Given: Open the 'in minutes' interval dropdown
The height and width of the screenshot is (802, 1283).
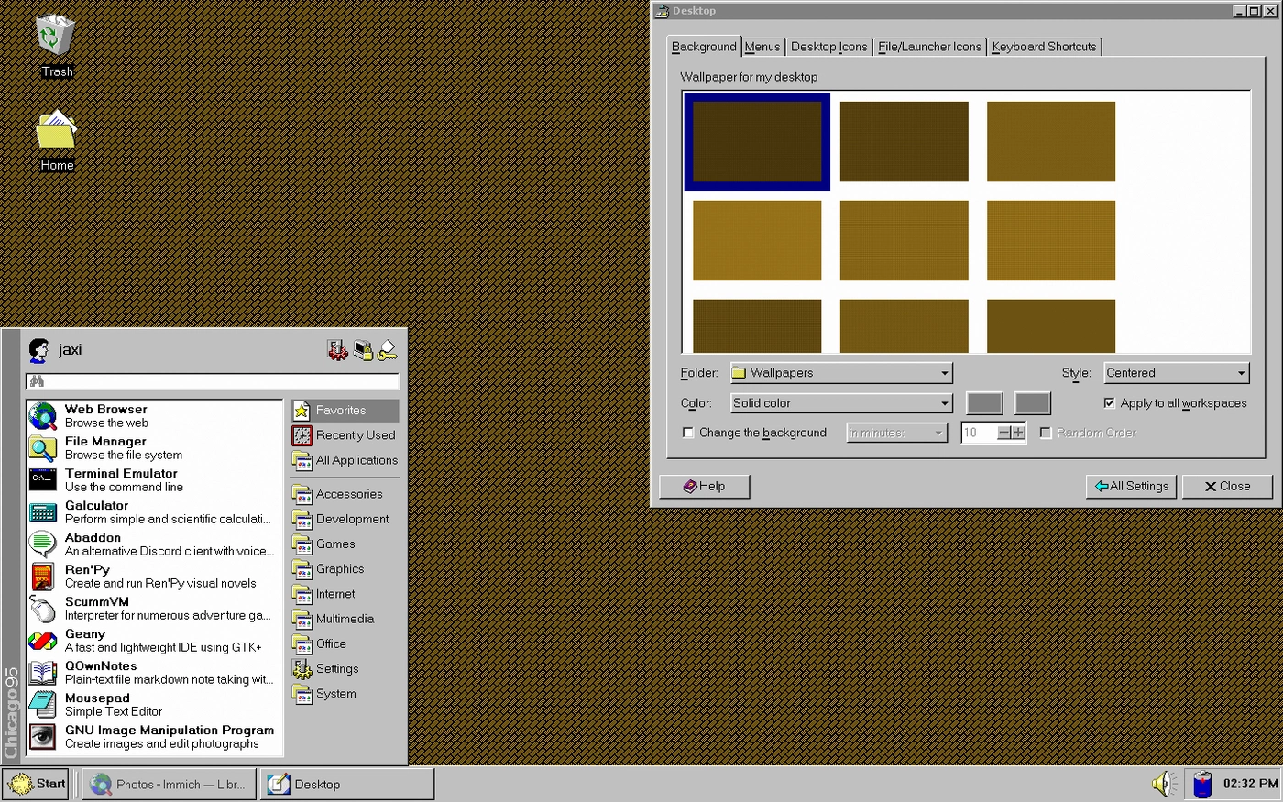Looking at the screenshot, I should [x=896, y=433].
